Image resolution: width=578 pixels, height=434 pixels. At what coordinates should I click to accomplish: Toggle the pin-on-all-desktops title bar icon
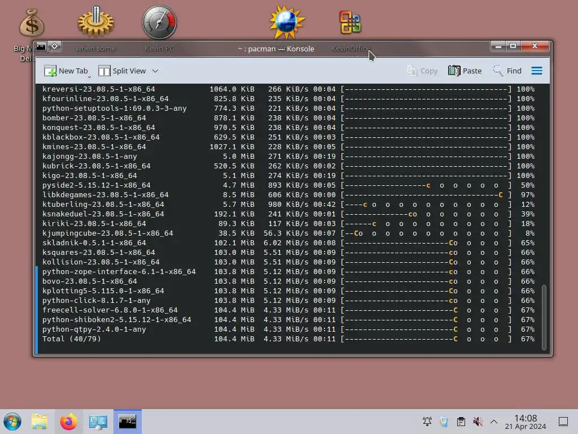coord(55,46)
